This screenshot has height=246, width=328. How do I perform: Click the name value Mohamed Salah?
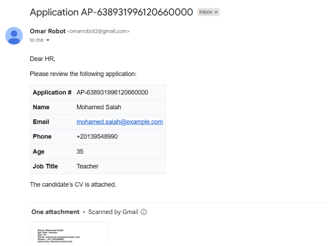point(99,107)
